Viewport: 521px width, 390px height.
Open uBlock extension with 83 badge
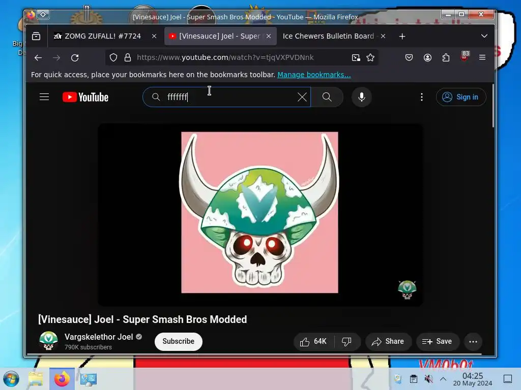click(465, 56)
